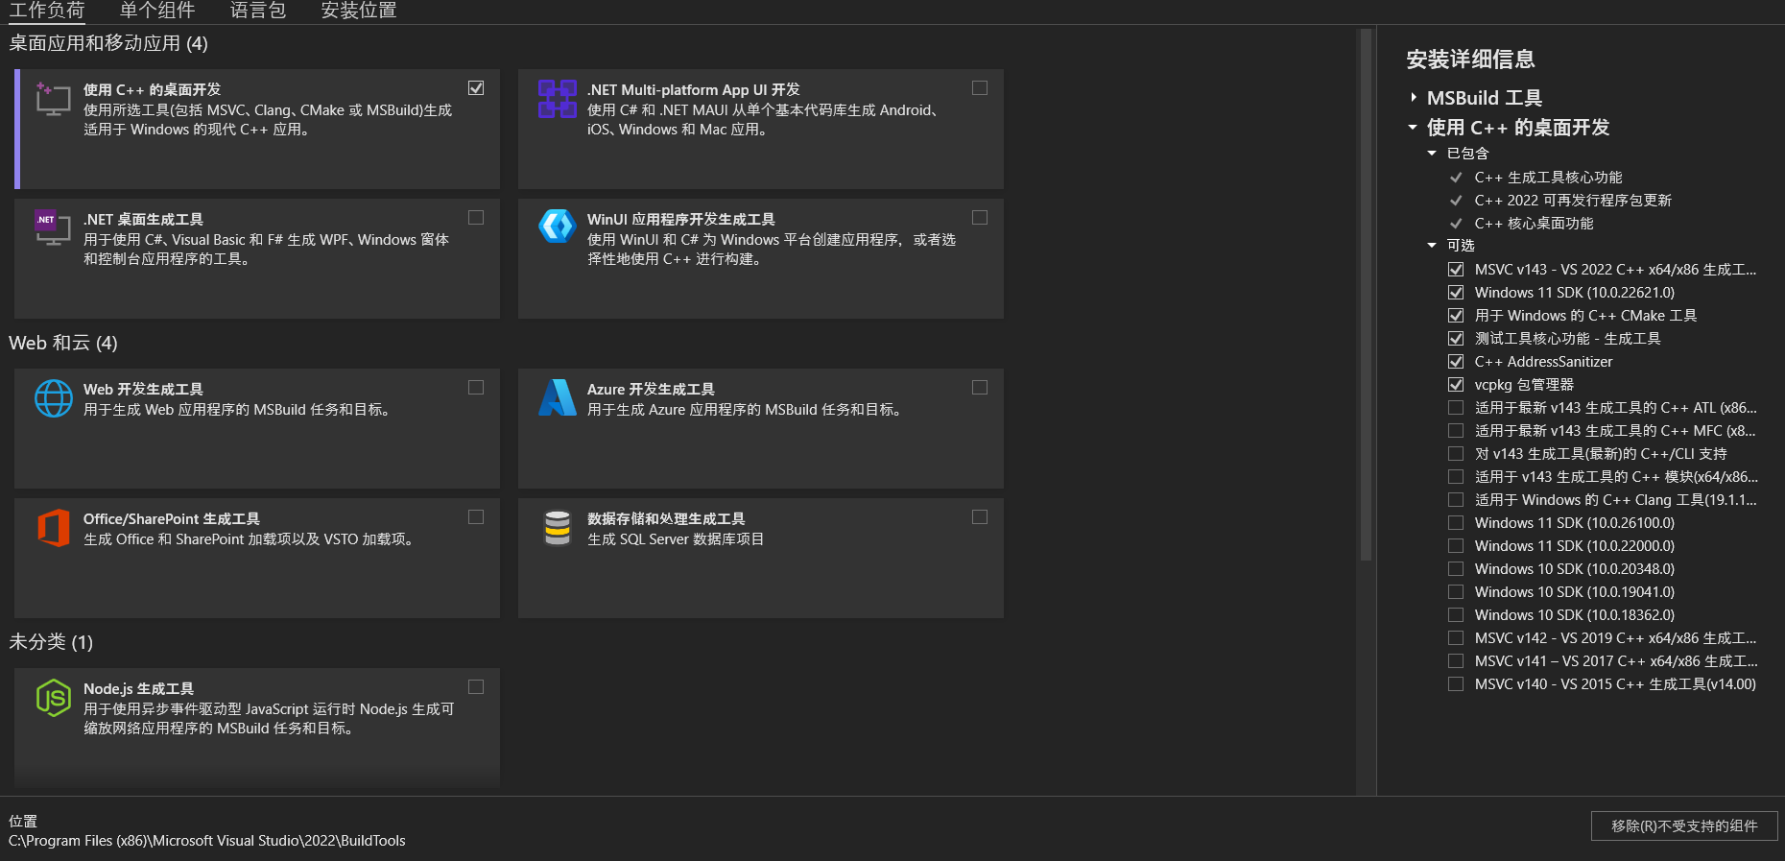Click the .NET MAUI workload icon
The height and width of the screenshot is (861, 1785).
557,99
